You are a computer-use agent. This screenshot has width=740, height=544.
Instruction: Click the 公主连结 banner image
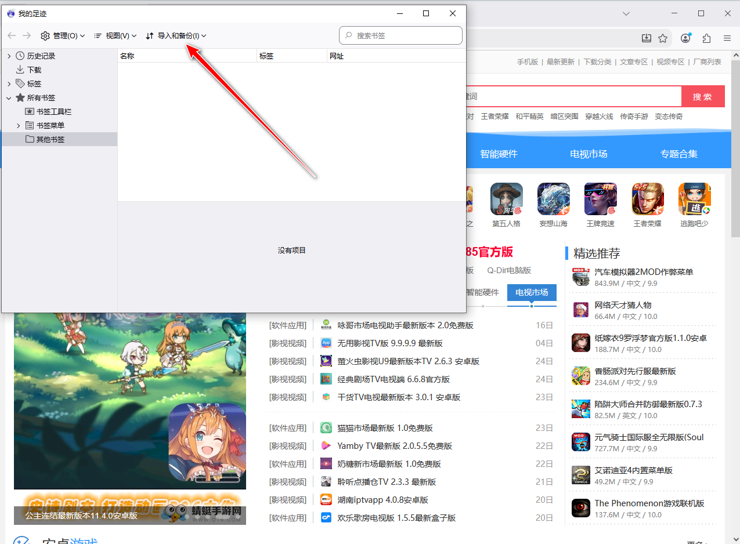click(130, 418)
